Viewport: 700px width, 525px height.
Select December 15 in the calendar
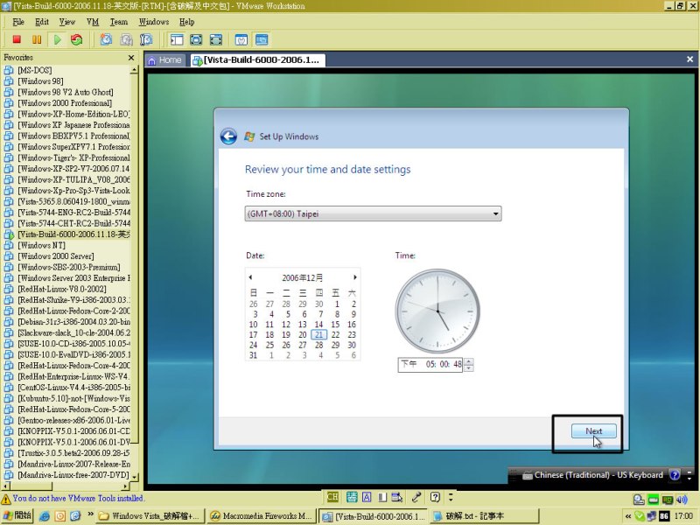coord(335,325)
